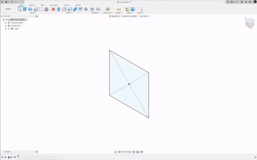Click the Save icon
The width and height of the screenshot is (257, 160).
12,2
